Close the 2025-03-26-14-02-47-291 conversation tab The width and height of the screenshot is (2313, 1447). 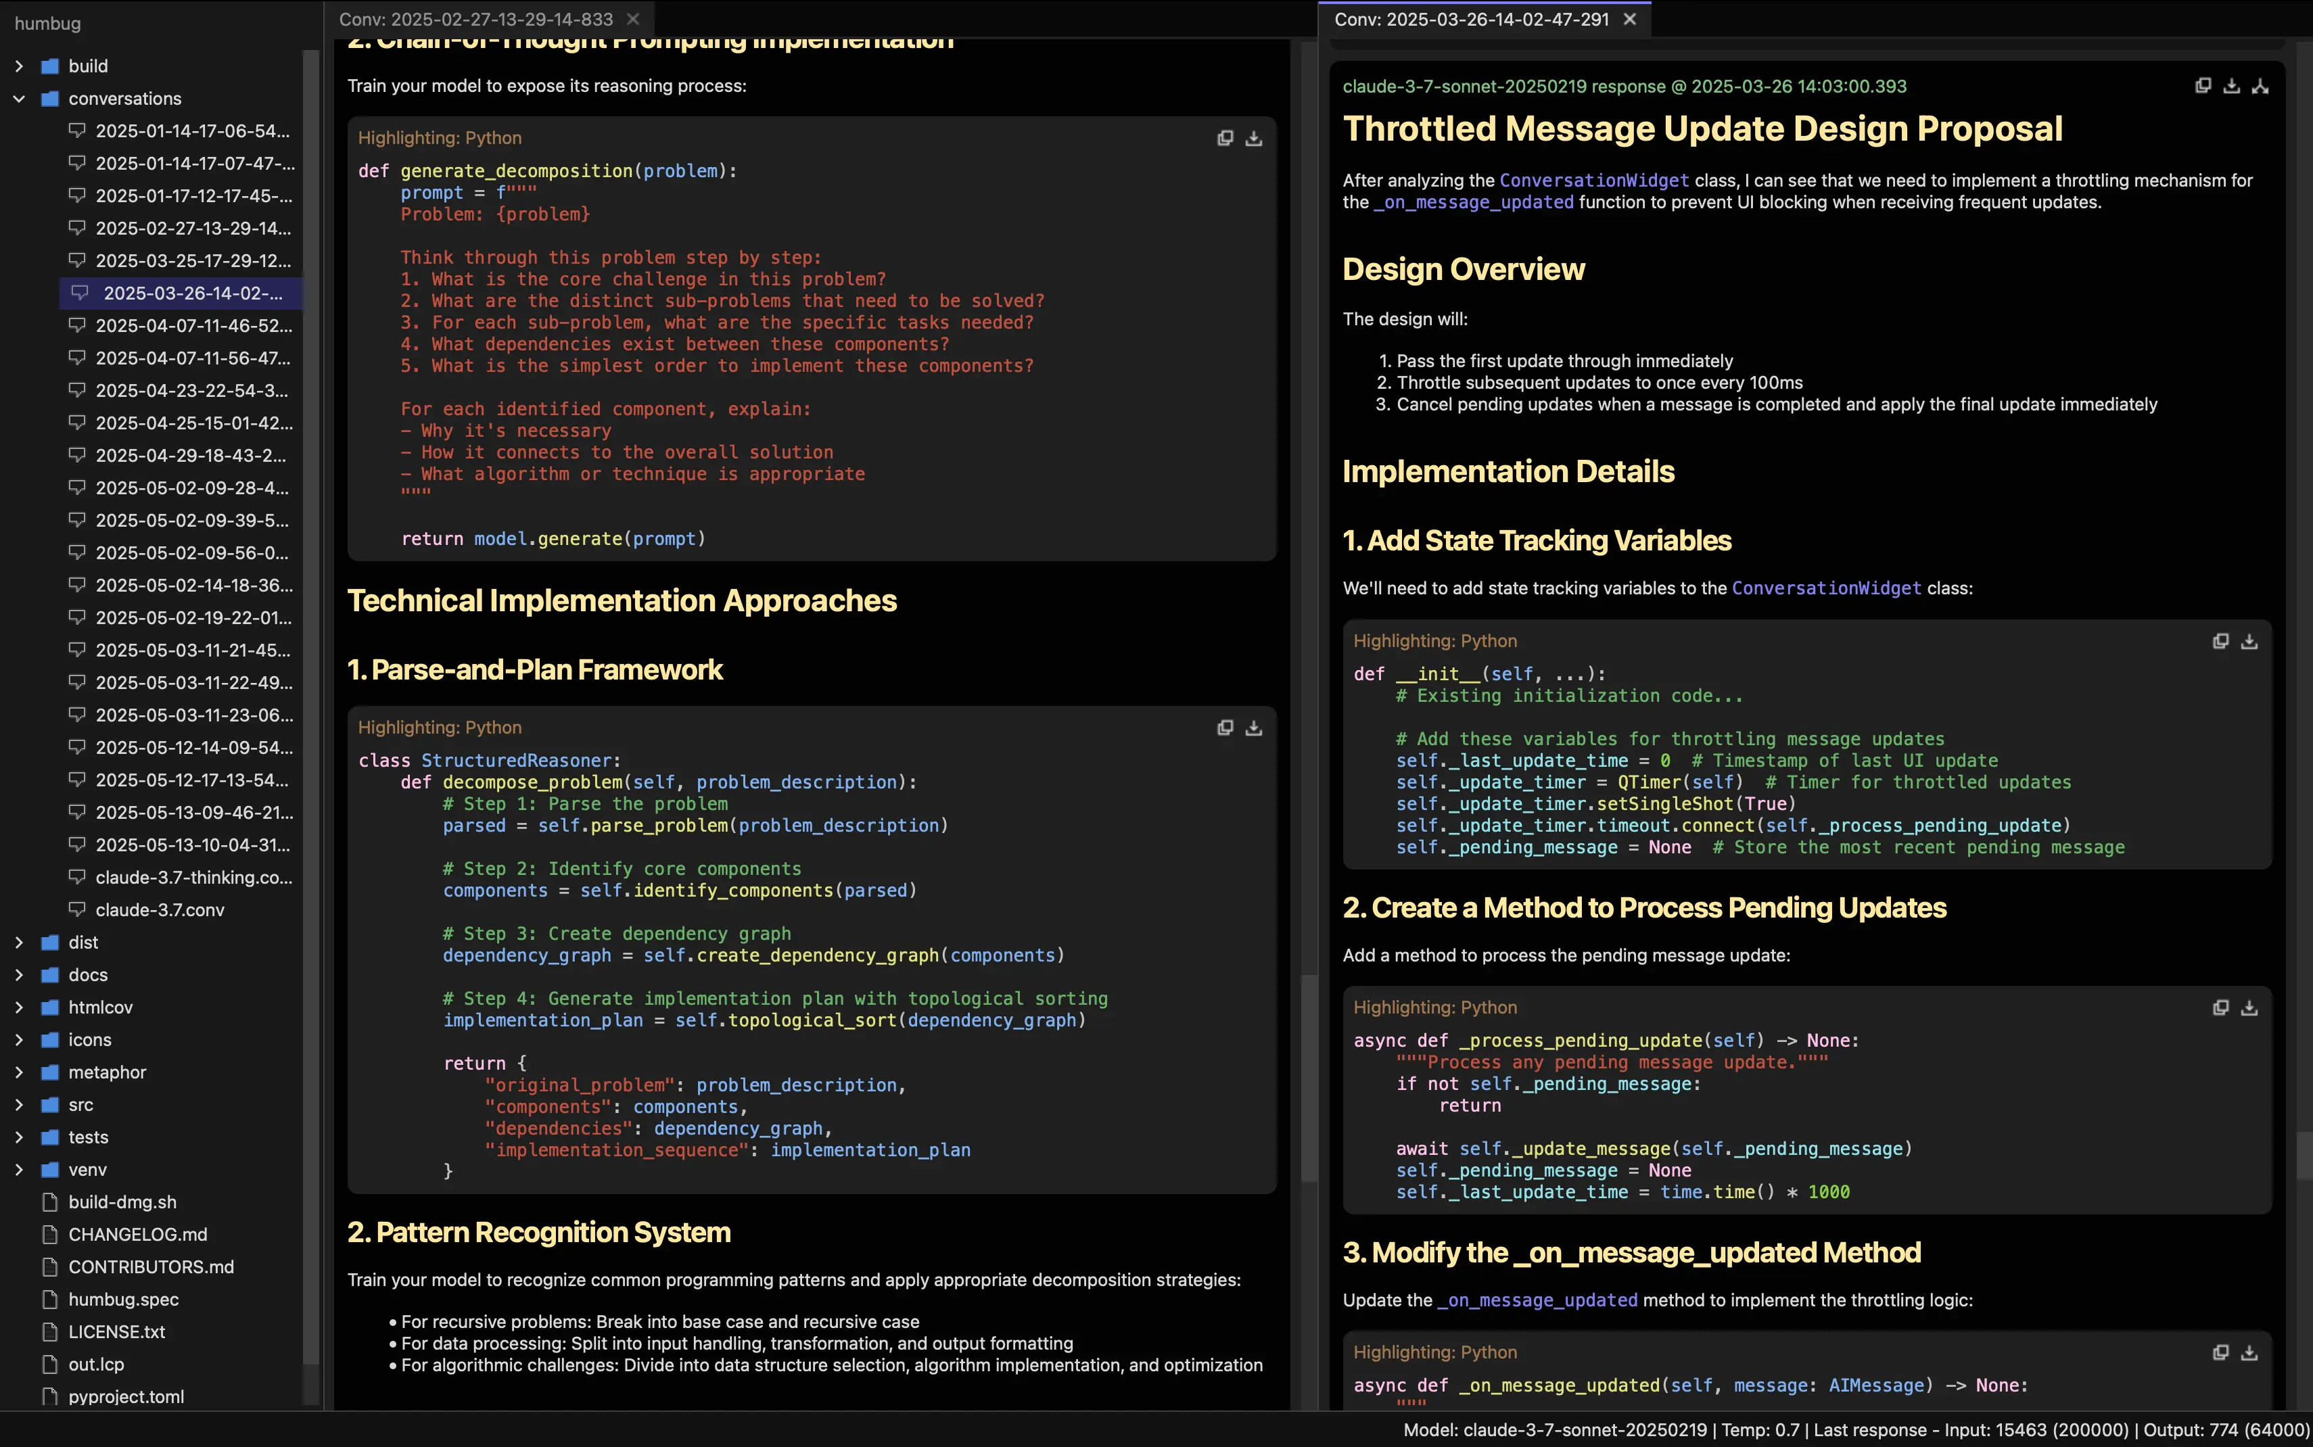tap(1631, 19)
